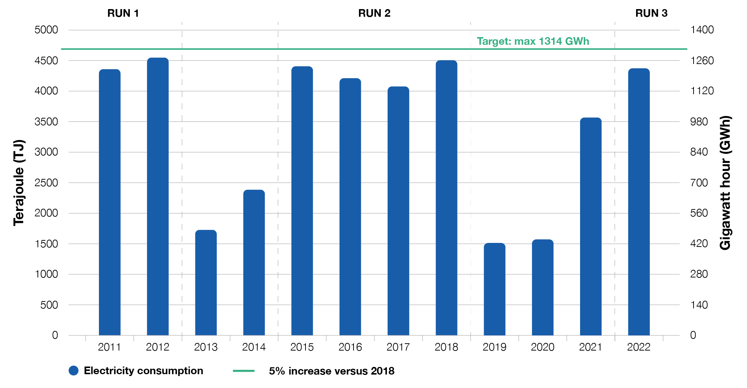This screenshot has width=747, height=388.
Task: Click the "2020" x-axis year label
Action: pyautogui.click(x=543, y=347)
